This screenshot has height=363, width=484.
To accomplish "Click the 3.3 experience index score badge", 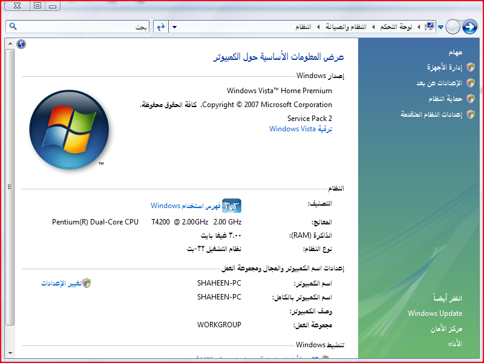I will pos(232,206).
